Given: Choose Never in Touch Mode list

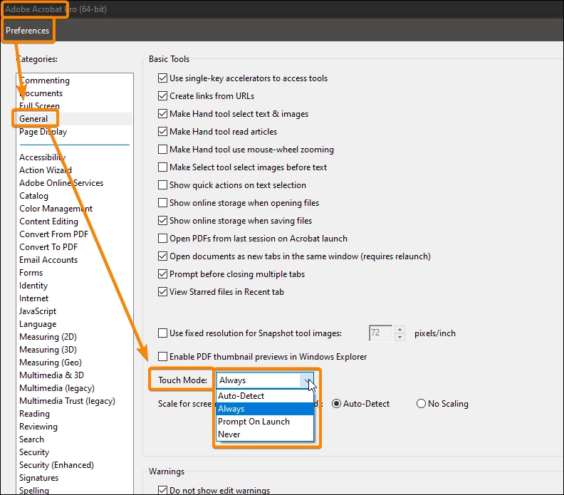Looking at the screenshot, I should point(265,434).
